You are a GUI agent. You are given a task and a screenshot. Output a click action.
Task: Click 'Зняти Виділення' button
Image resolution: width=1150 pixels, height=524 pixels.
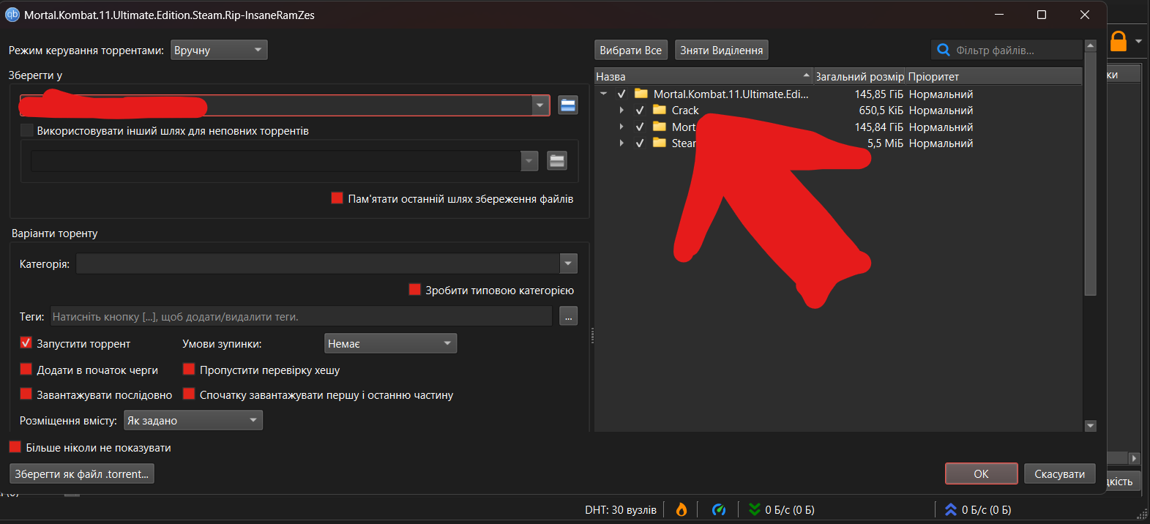tap(722, 50)
